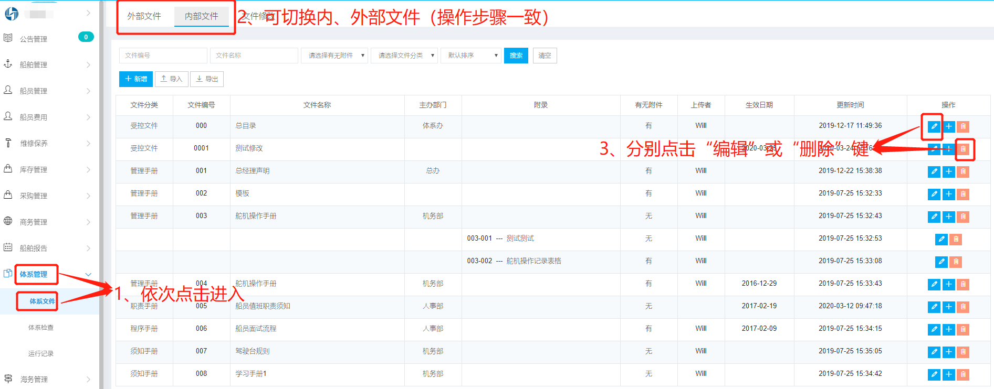Click the 新增 add button
The width and height of the screenshot is (994, 389).
tap(136, 79)
